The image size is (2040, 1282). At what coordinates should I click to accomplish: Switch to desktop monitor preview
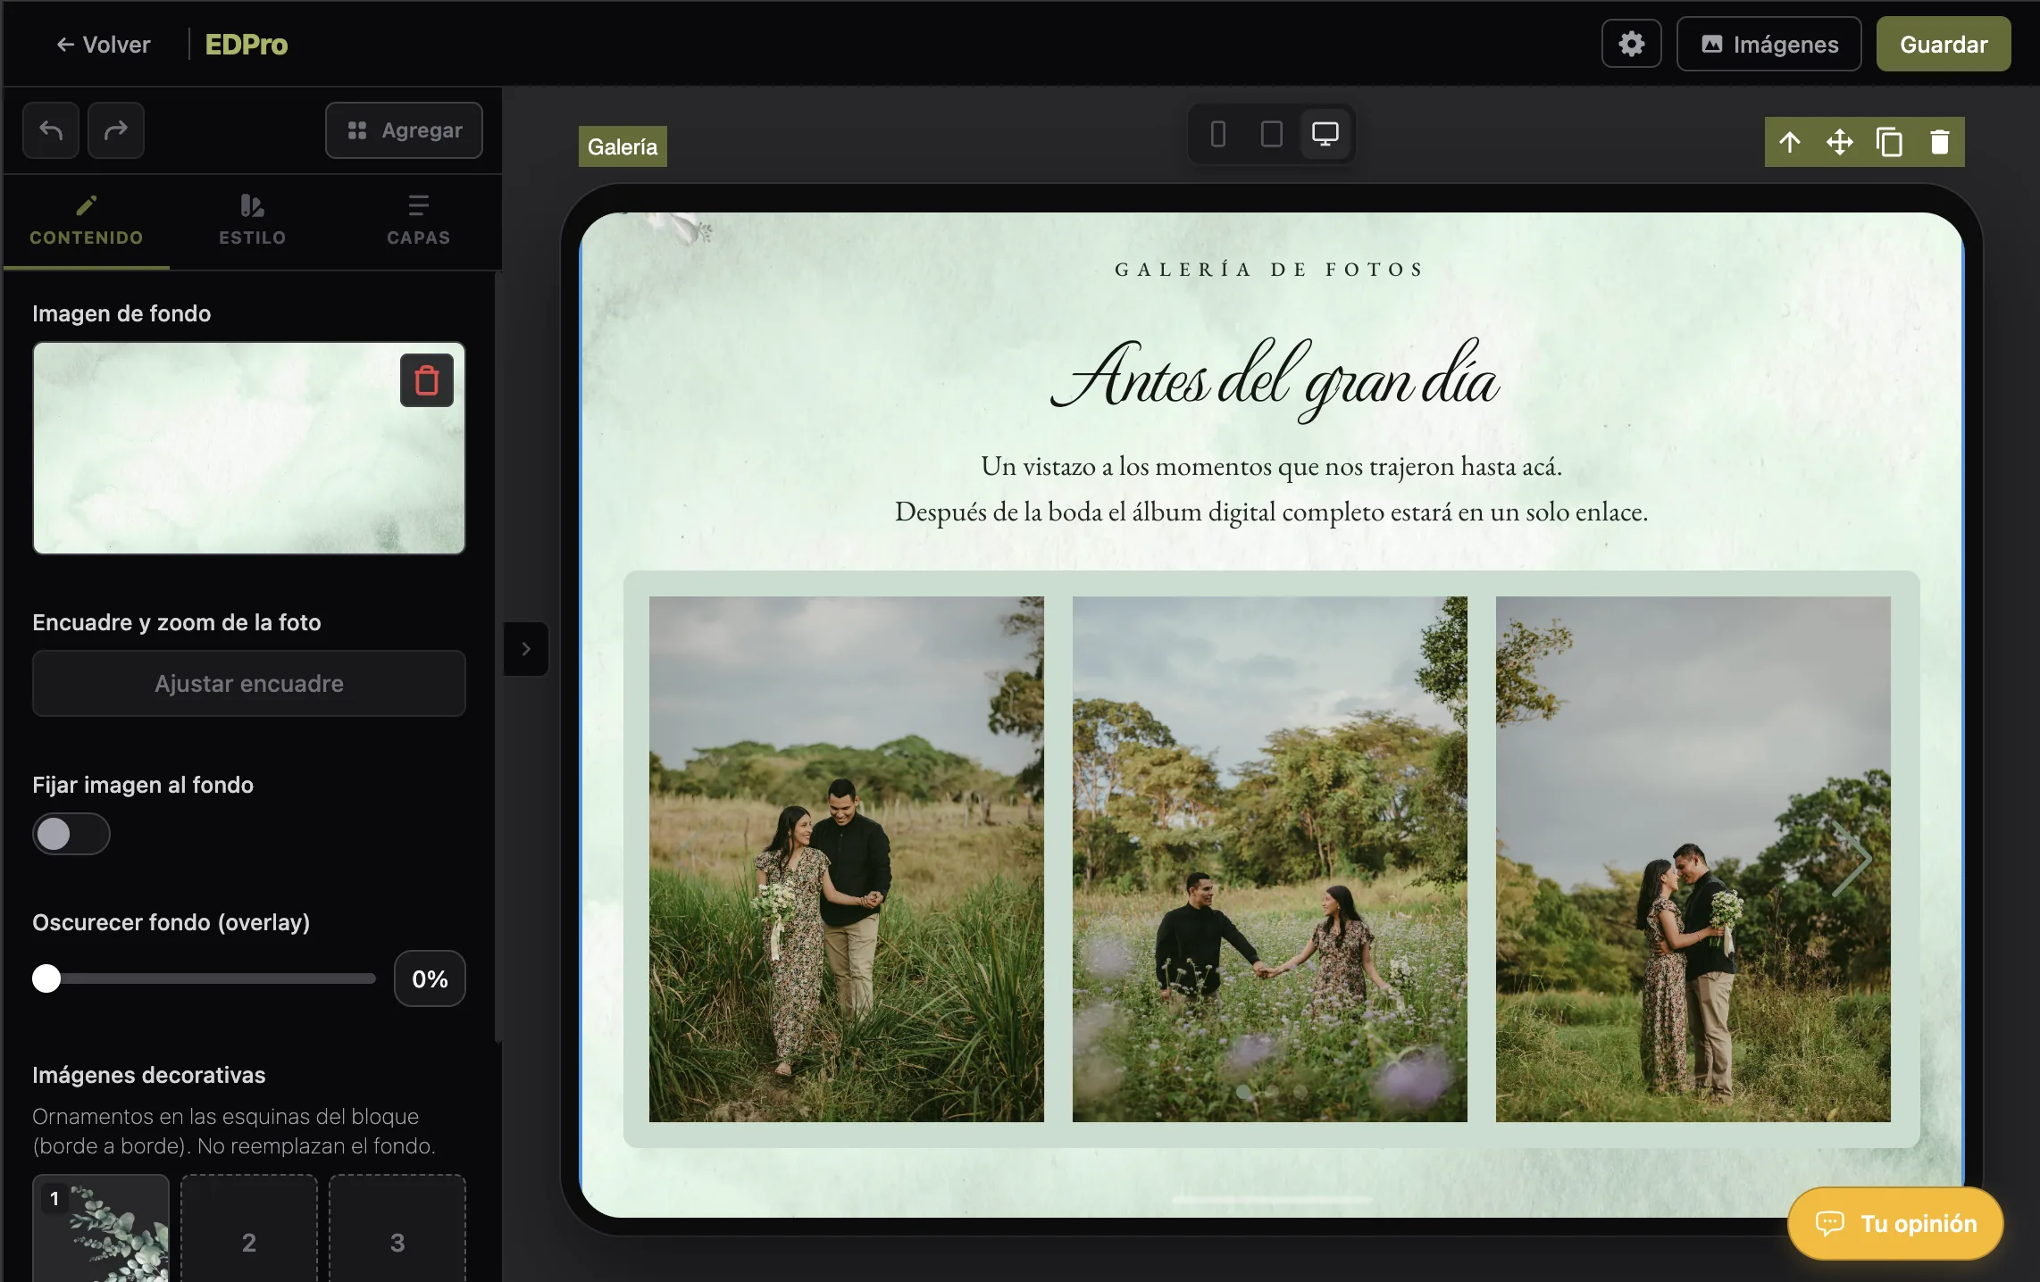pos(1325,134)
